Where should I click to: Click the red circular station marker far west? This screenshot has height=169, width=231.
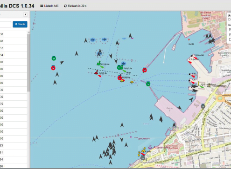coord(53,68)
